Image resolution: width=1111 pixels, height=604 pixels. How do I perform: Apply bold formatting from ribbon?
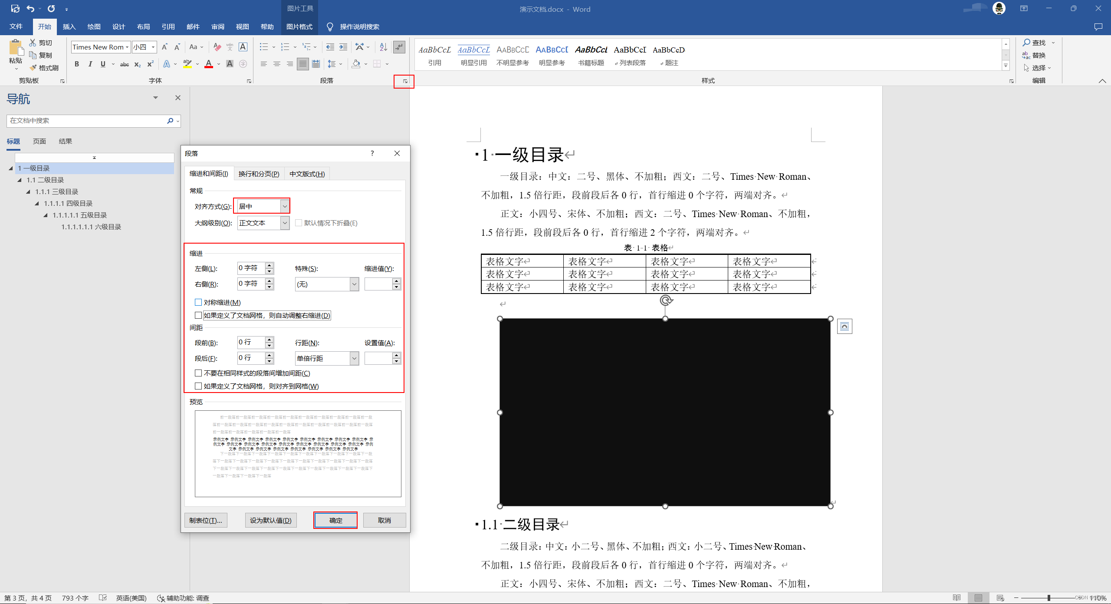[77, 64]
